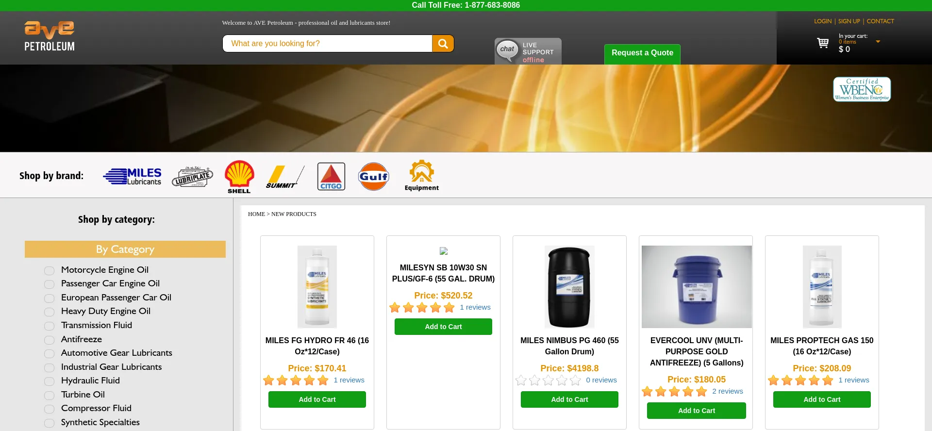Screen dimensions: 932x431
Task: Shop the Gulf brand logo
Action: pyautogui.click(x=374, y=177)
